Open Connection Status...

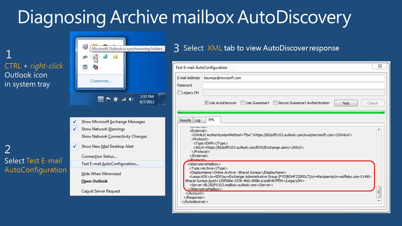pos(117,156)
